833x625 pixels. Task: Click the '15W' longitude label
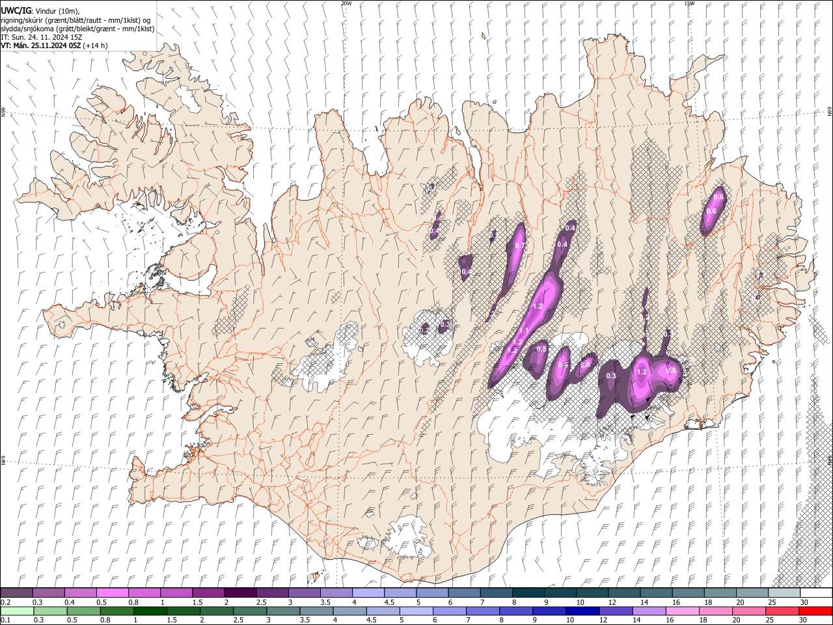click(689, 3)
